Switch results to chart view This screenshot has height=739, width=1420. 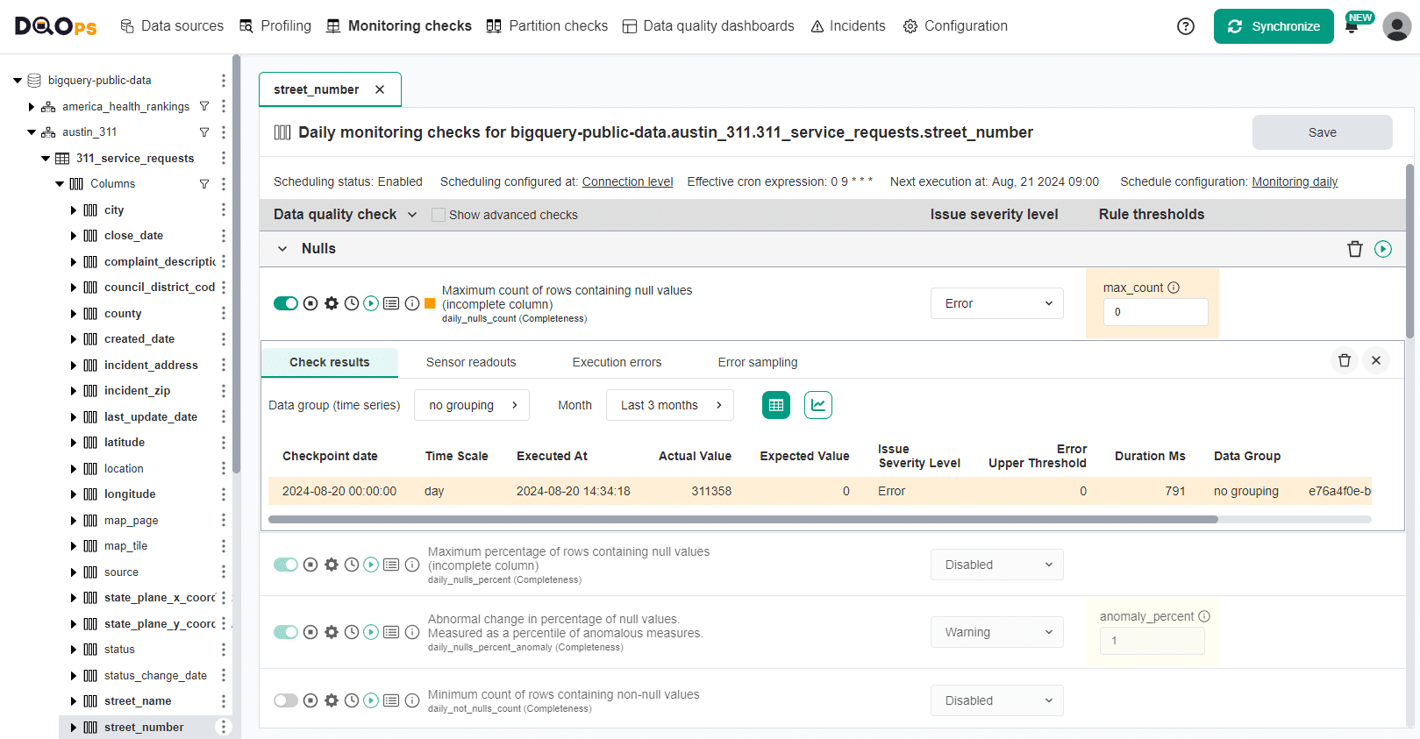[x=818, y=405]
